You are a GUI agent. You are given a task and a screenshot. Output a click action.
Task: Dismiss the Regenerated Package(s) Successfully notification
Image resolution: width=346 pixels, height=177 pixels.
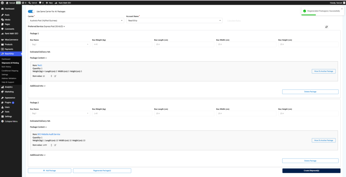[x=342, y=9]
